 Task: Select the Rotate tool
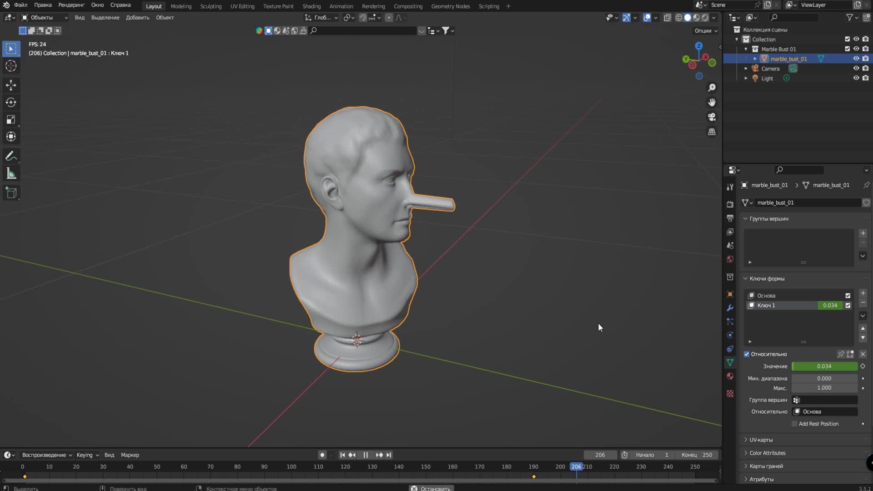(11, 102)
